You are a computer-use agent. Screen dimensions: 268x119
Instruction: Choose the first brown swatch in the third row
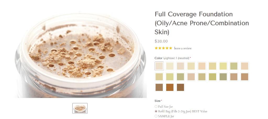(x=159, y=87)
